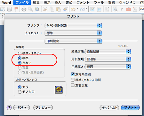Open the プリンタ MFC-5840CN dropdown

73,26
